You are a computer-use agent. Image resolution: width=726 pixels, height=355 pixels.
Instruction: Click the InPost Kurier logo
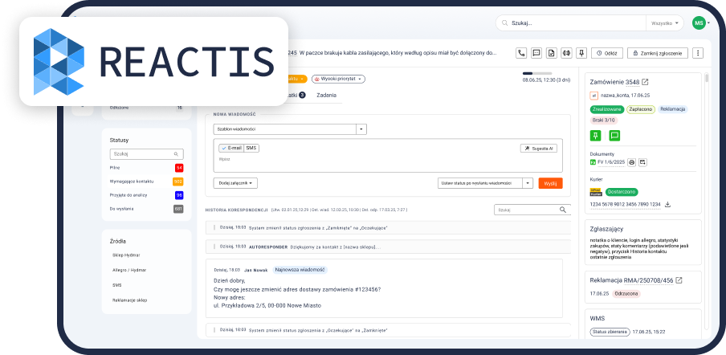click(x=596, y=192)
